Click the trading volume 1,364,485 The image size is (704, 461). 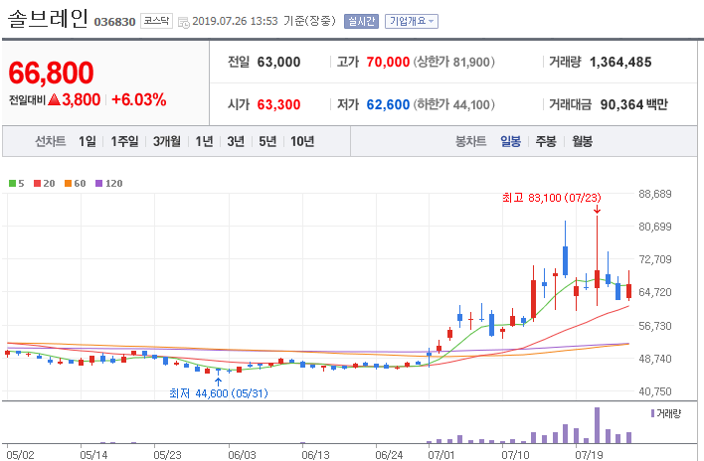tap(620, 62)
